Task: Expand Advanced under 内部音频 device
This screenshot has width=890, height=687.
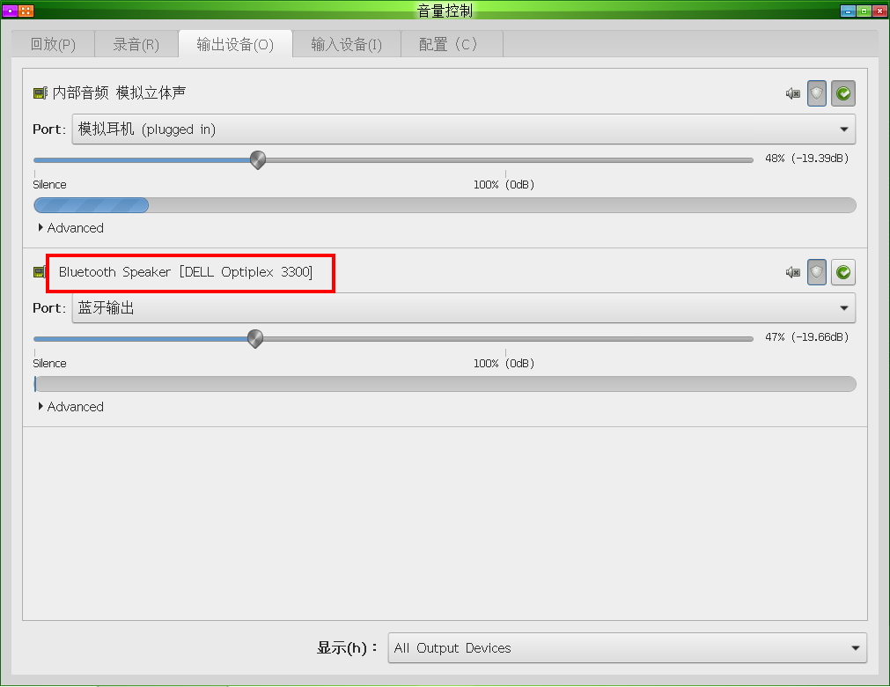Action: click(x=71, y=227)
